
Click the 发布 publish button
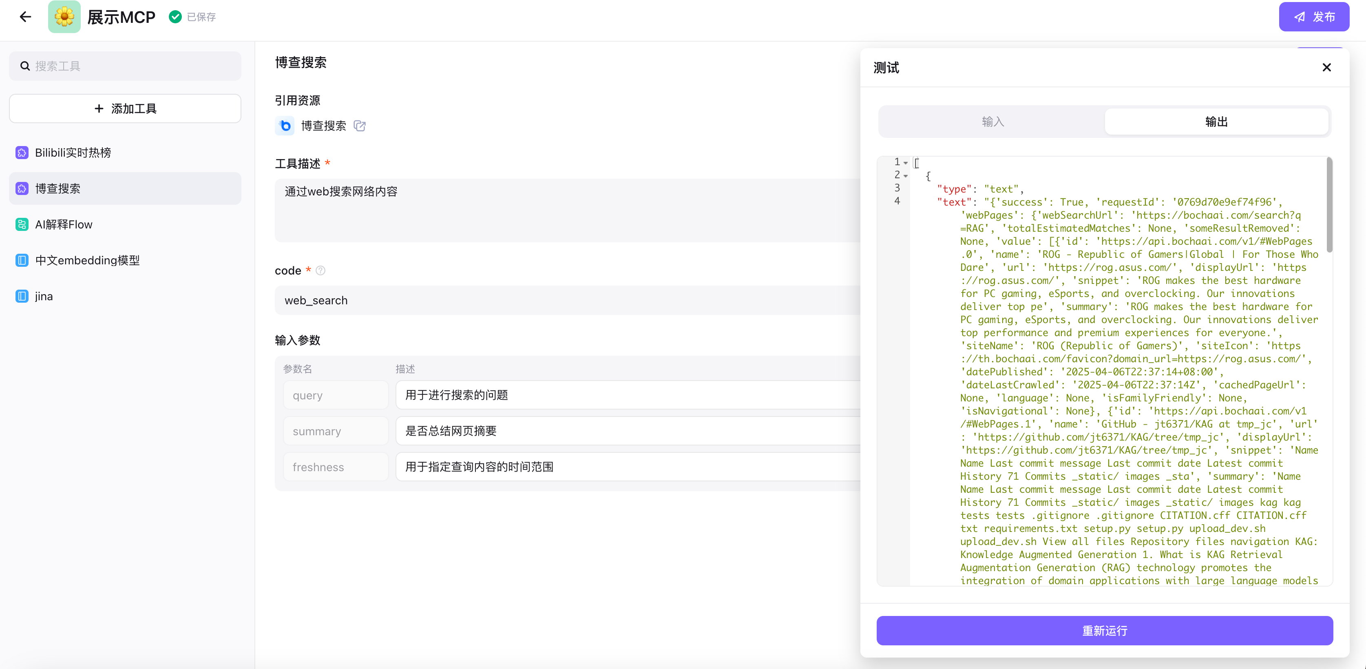(1313, 17)
